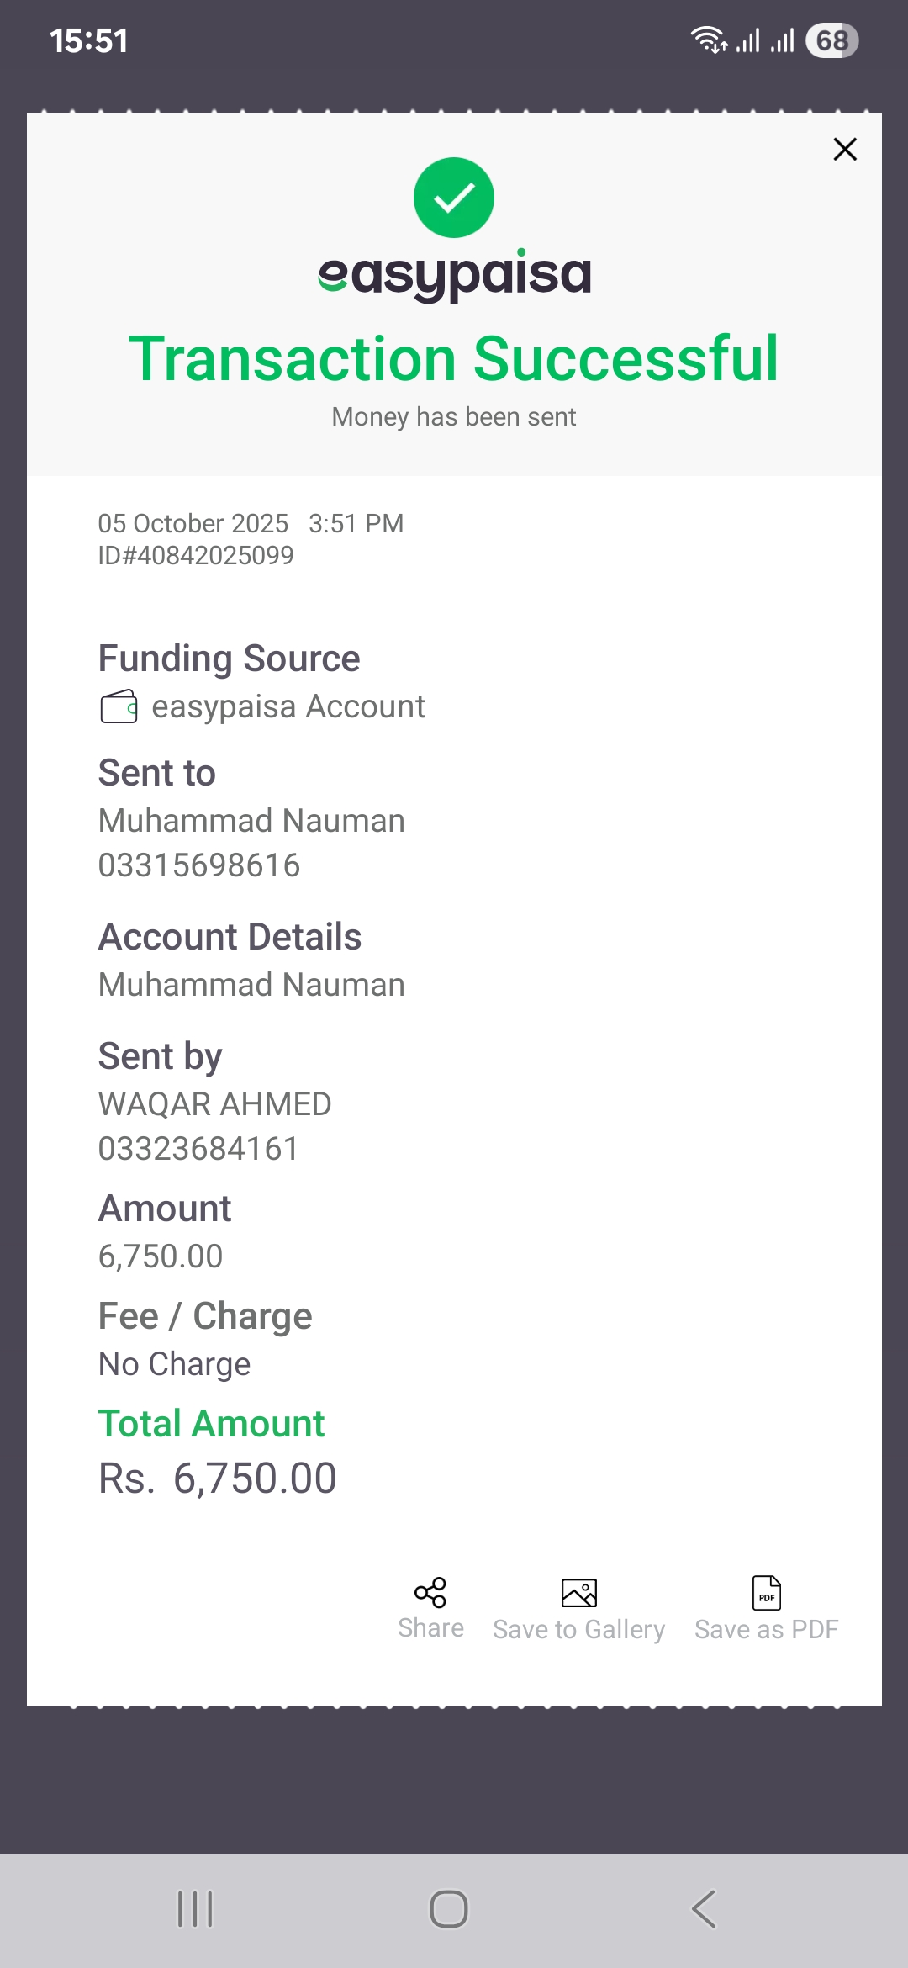Tap the Save as PDF label
908x1968 pixels.
[766, 1630]
